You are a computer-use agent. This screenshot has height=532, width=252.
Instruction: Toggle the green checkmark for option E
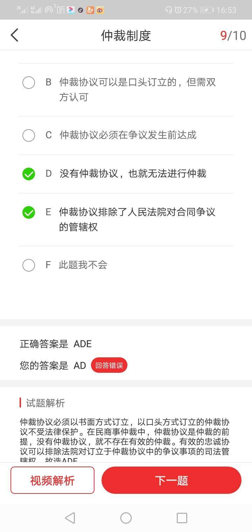point(29,212)
